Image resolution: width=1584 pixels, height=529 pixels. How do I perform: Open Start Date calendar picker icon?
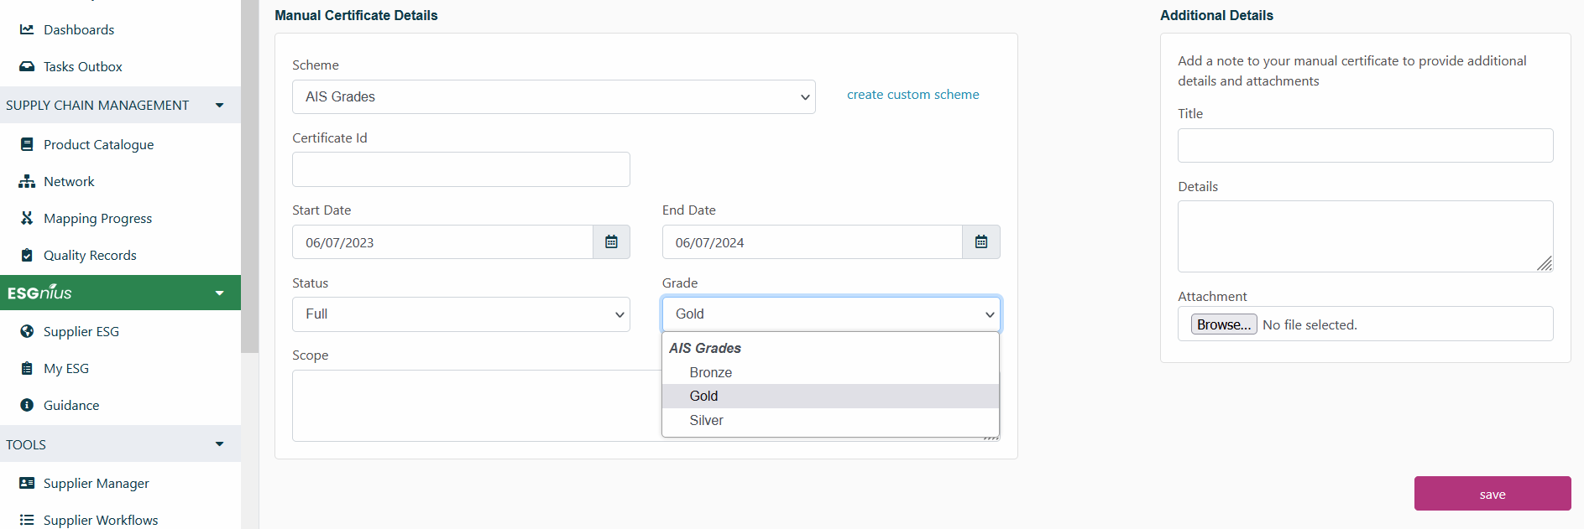(611, 242)
